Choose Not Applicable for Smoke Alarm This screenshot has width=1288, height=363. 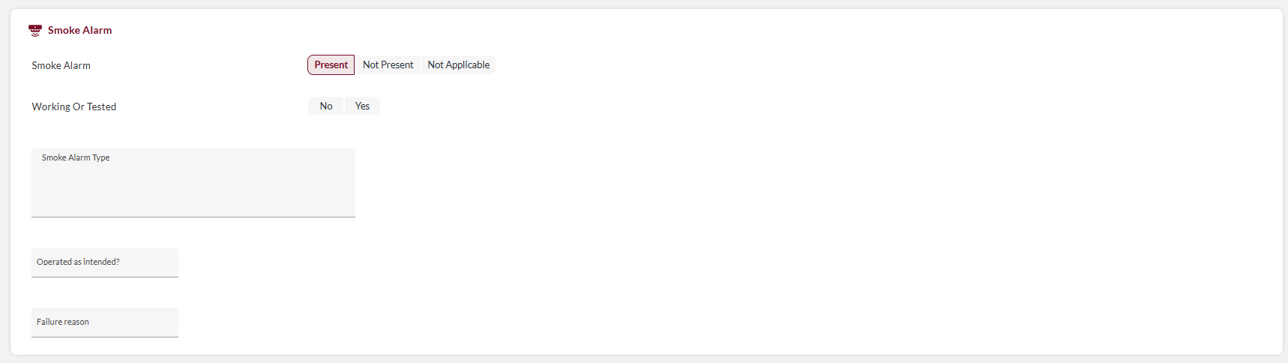(x=458, y=65)
